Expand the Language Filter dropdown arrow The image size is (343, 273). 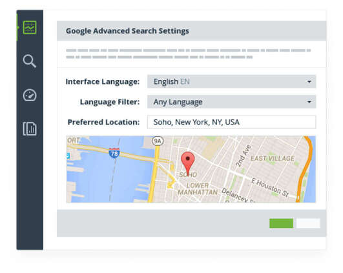pos(309,102)
